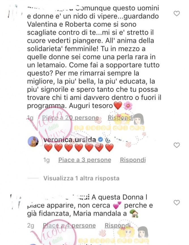The width and height of the screenshot is (189, 245).
Task: Expand Visualizza 1 altra risposta
Action: point(81,178)
